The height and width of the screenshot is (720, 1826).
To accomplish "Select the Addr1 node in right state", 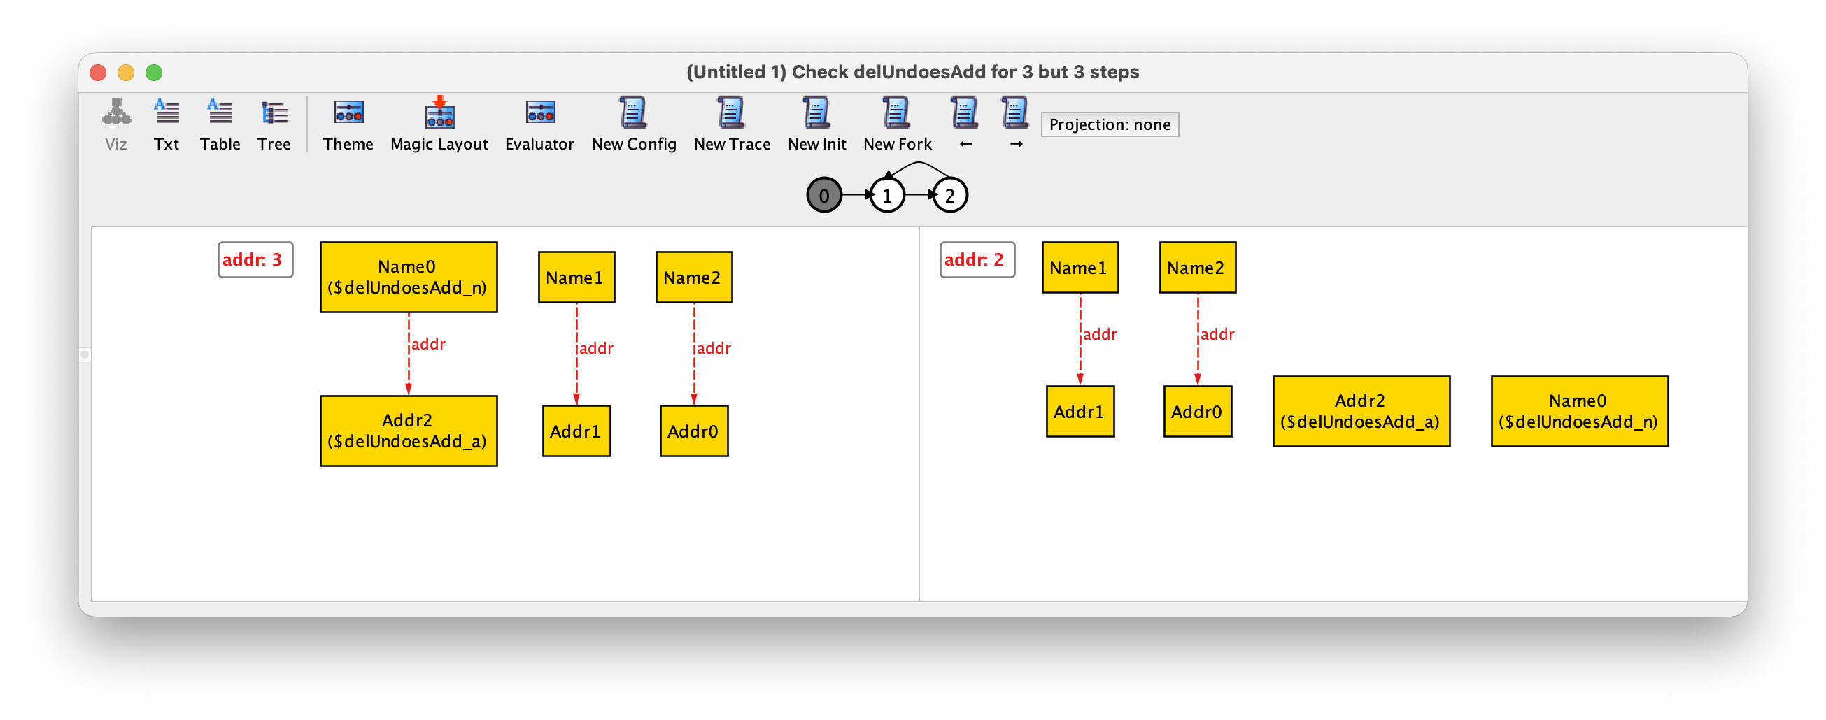I will (x=1080, y=411).
